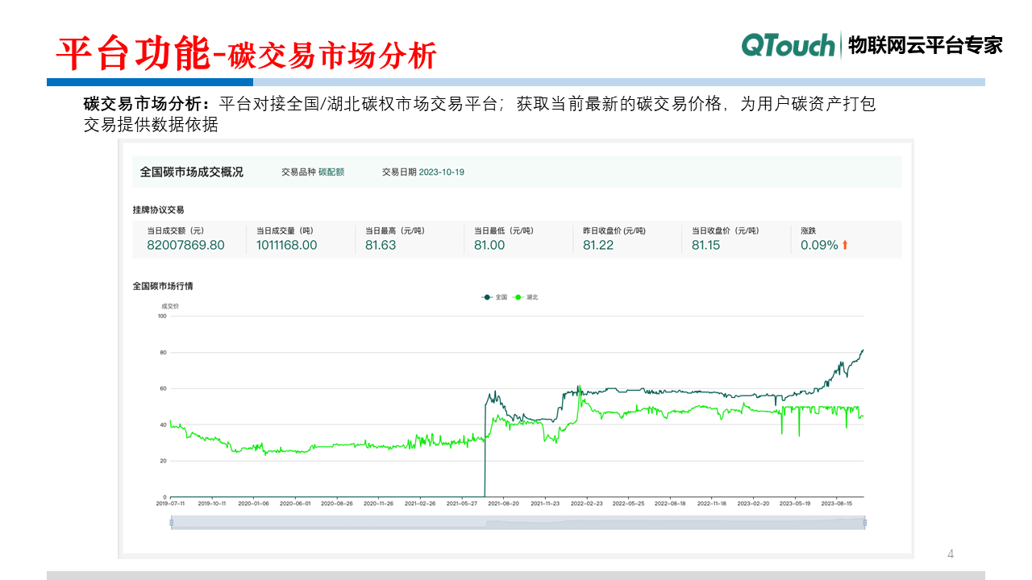Hide the 全国碳市场行情 chart series via legend
Screen dimensions: 1032x580
494,297
